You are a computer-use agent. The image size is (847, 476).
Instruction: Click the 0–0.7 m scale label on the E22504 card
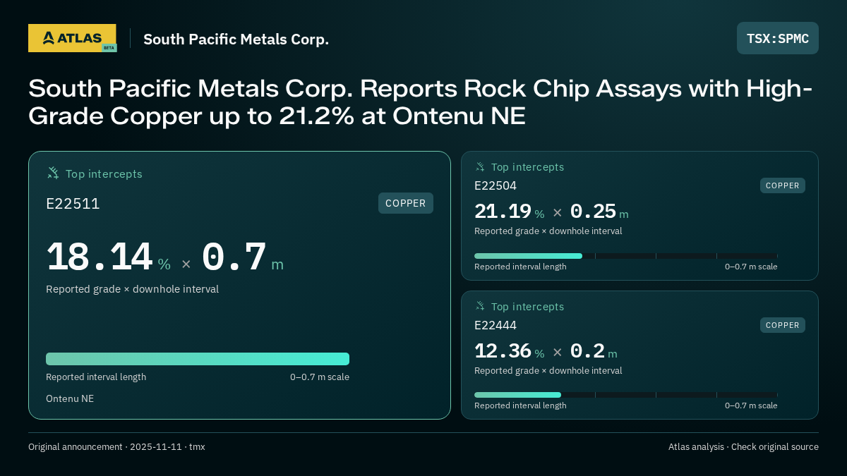[x=751, y=267]
